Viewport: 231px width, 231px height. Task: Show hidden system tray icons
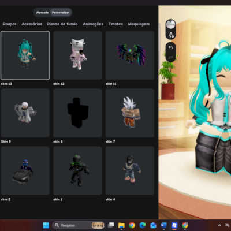[219, 225]
